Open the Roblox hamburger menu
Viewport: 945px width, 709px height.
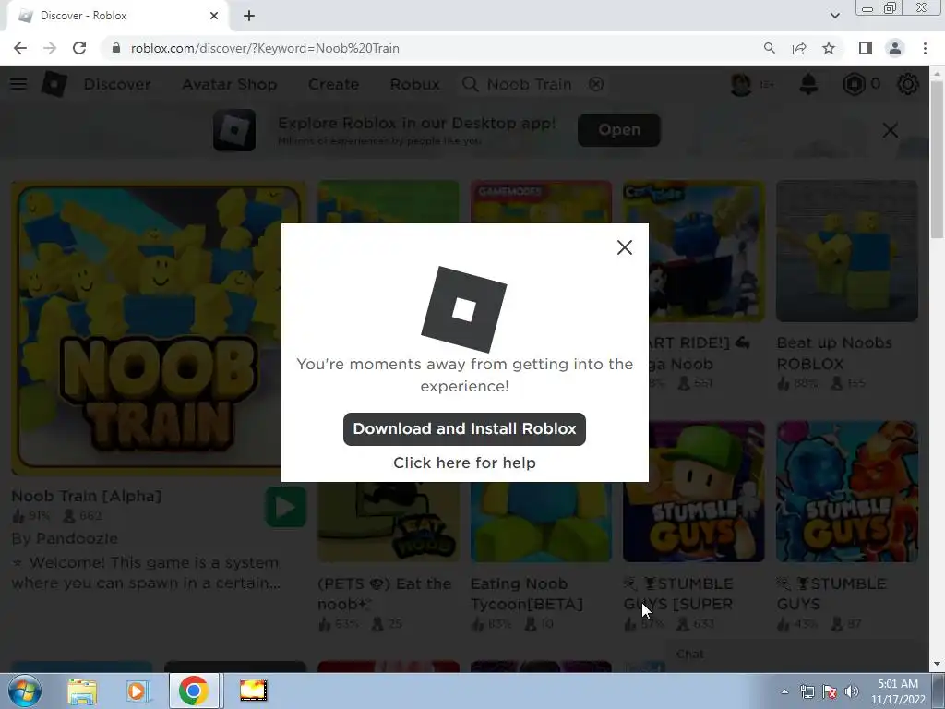[x=18, y=84]
